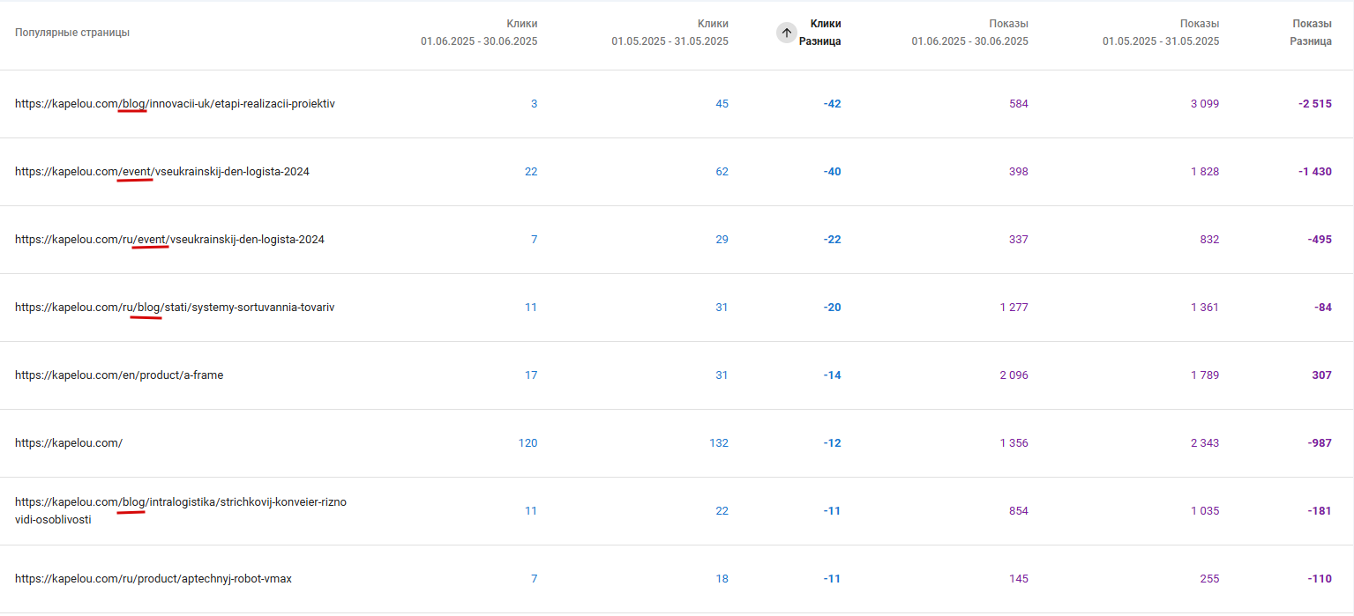This screenshot has width=1354, height=616.
Task: Click the May impressions value 2 343
Action: [x=1205, y=443]
